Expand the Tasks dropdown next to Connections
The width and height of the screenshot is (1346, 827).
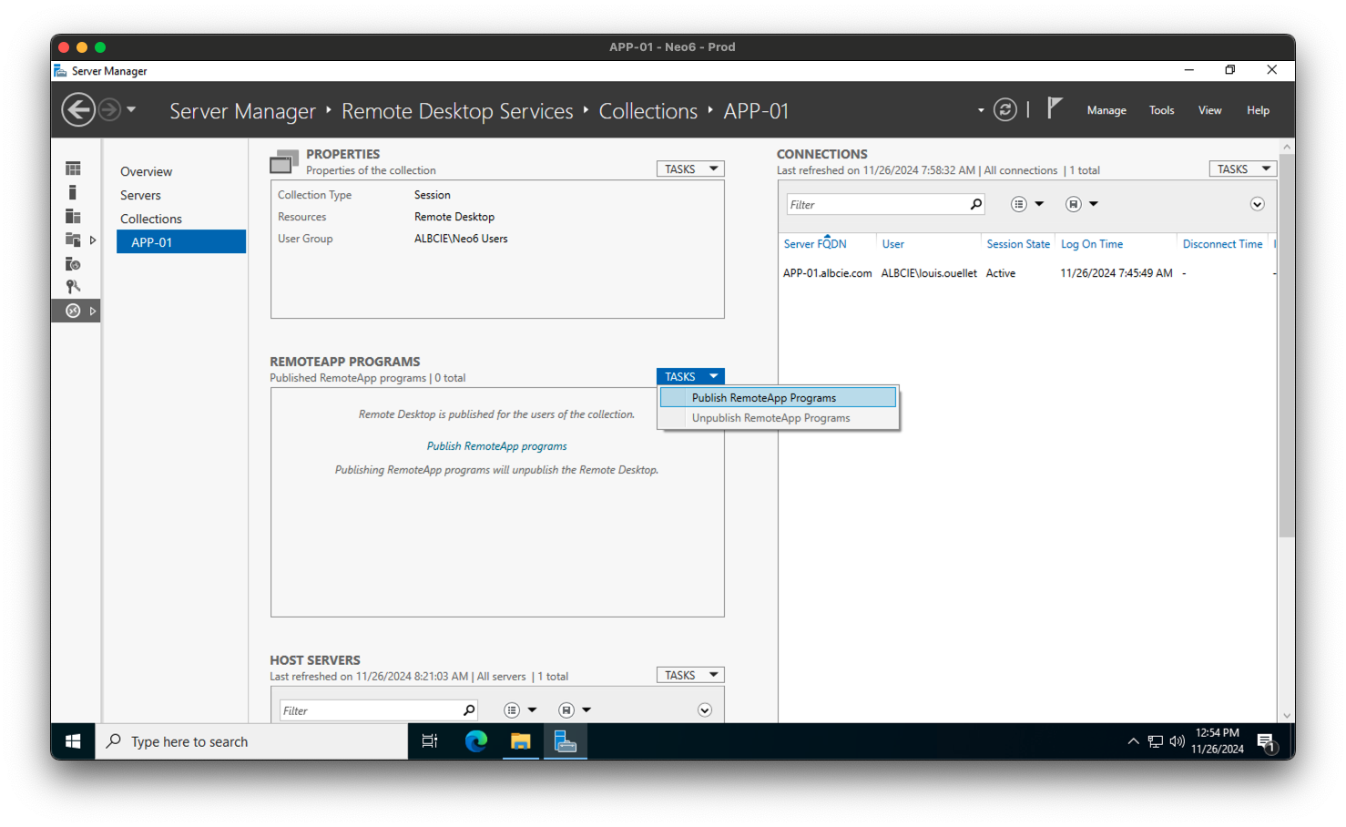pos(1241,168)
